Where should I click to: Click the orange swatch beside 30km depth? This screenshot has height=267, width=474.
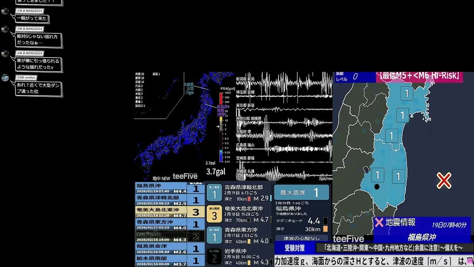click(x=325, y=229)
